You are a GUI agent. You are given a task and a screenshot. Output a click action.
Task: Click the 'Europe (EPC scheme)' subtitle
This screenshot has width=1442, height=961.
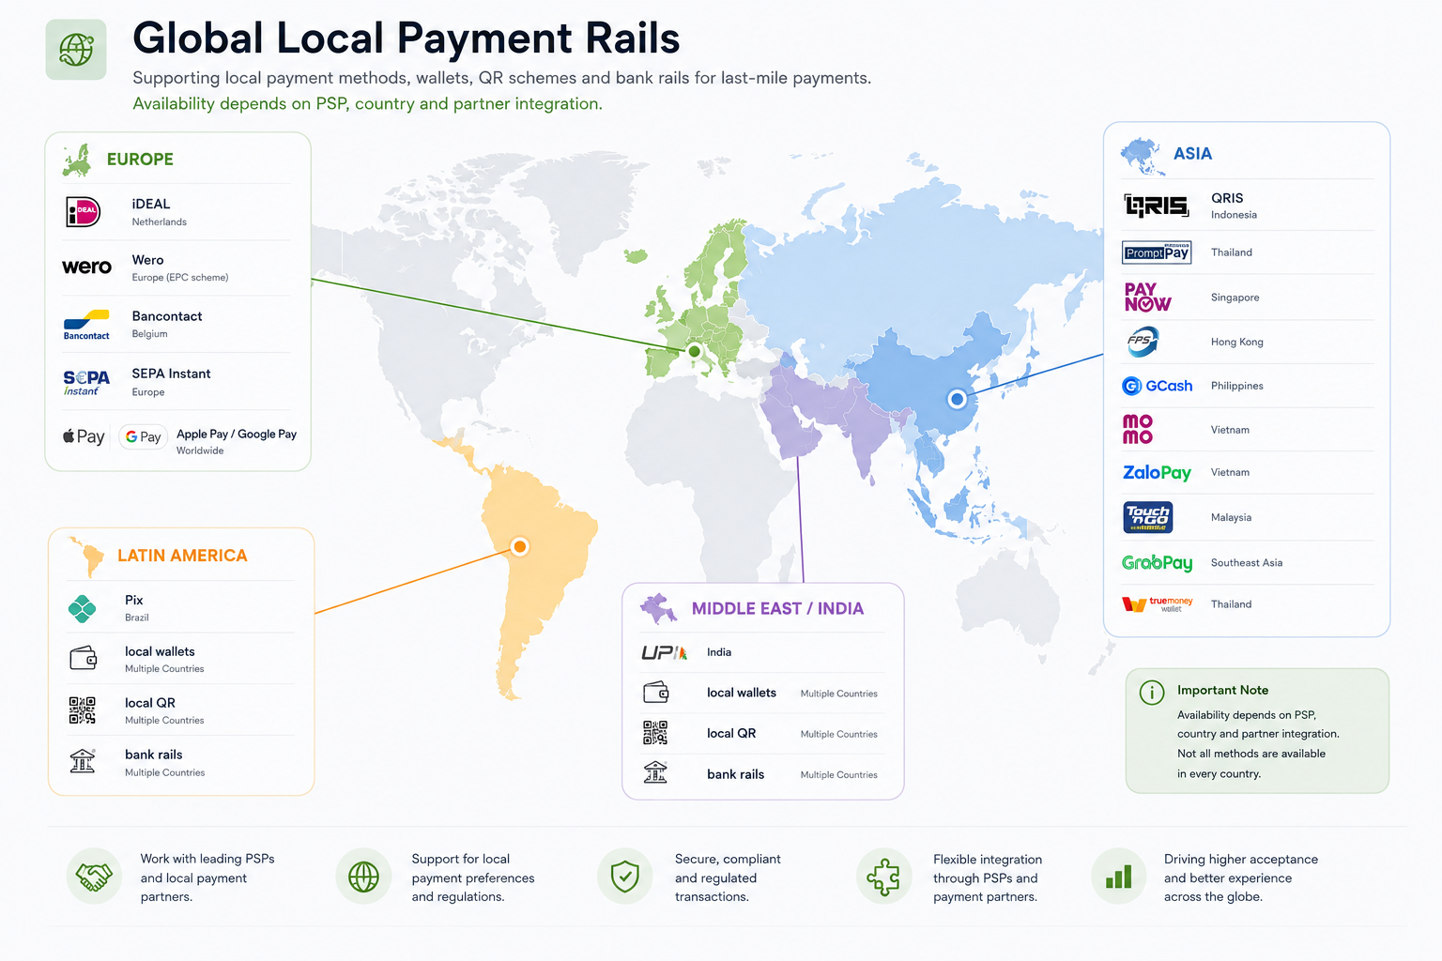pos(180,278)
